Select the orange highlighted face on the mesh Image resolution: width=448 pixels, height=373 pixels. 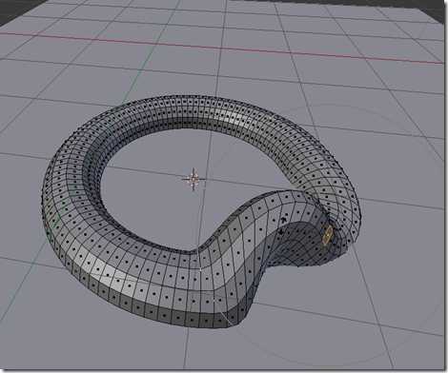[x=327, y=235]
